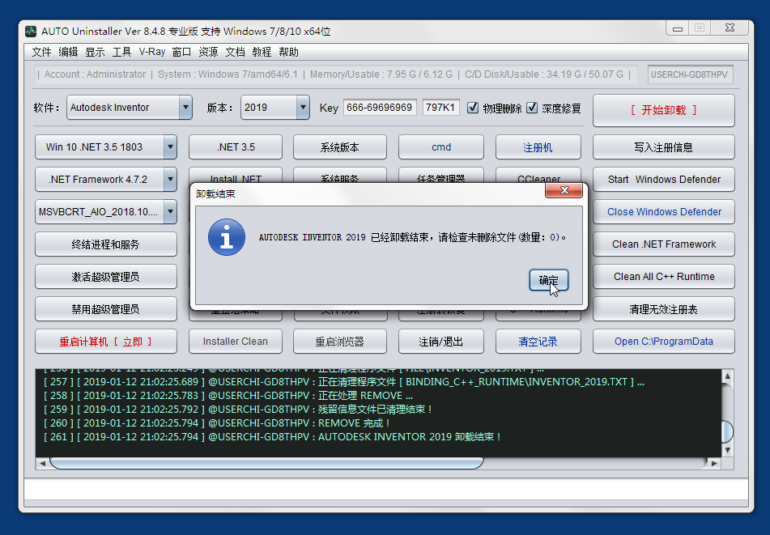Click log line 260 REMOVE 完成
Viewport: 770px width, 535px height.
click(x=216, y=423)
